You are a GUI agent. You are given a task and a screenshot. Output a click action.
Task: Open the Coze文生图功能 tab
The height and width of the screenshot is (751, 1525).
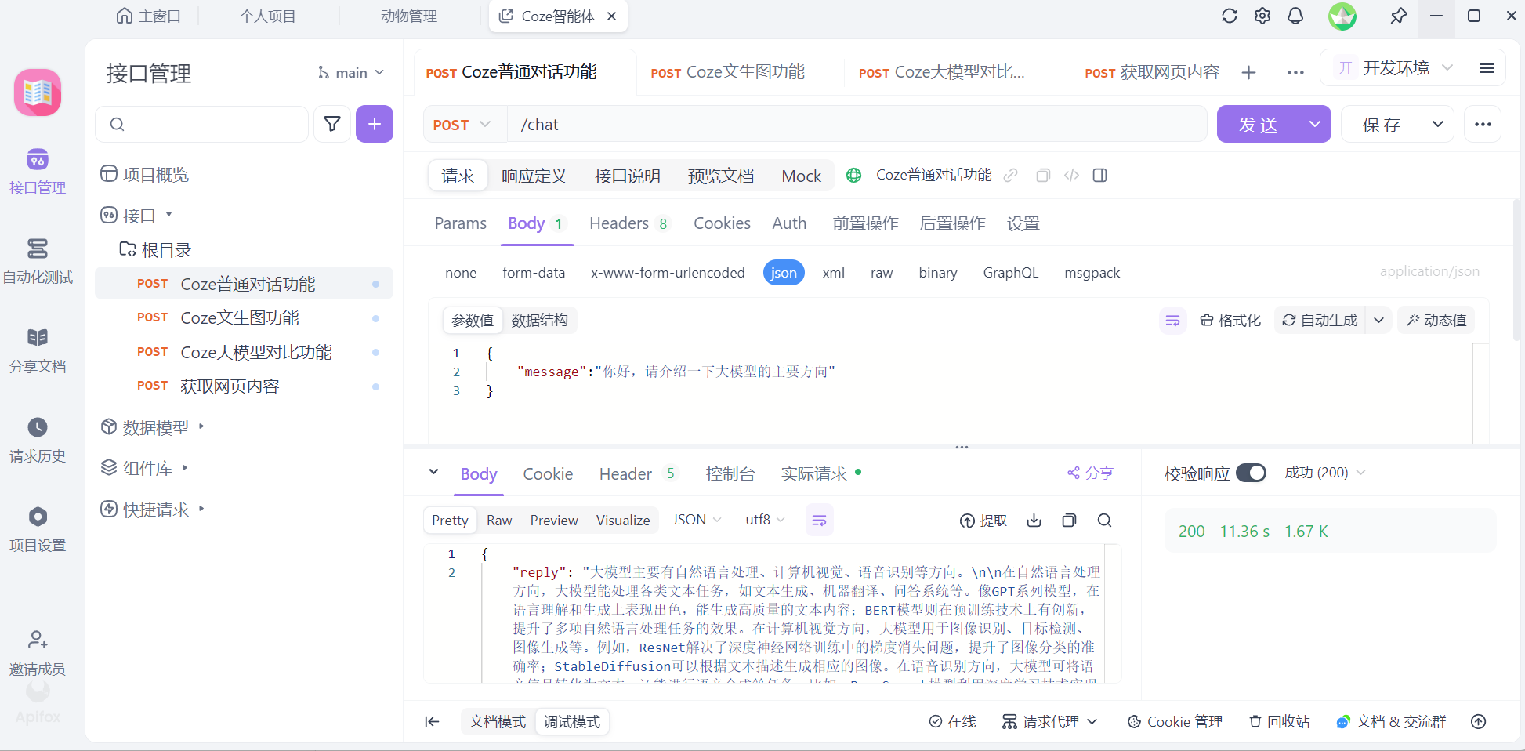coord(727,72)
